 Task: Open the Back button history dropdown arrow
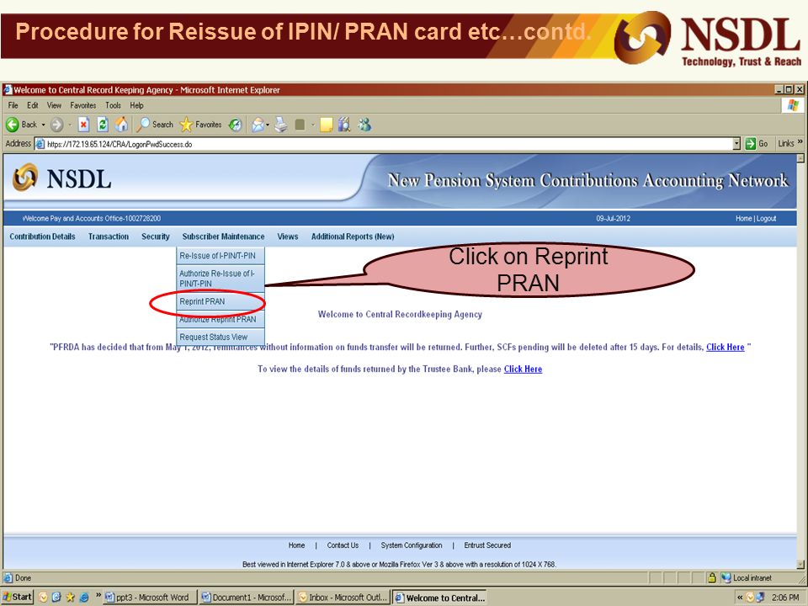tap(43, 125)
